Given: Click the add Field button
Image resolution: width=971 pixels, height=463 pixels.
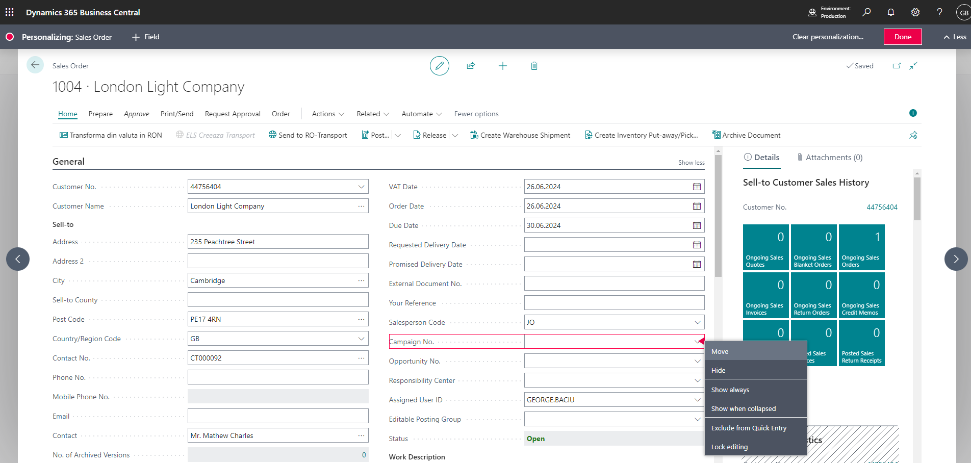Looking at the screenshot, I should pos(146,37).
